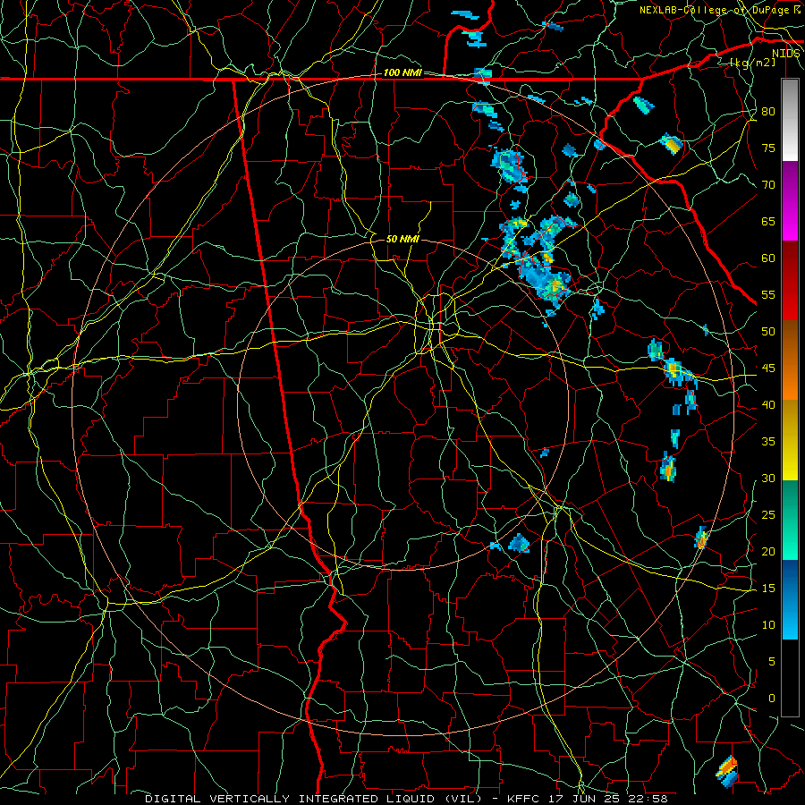Select the 20 value on the scale
The width and height of the screenshot is (805, 805).
768,551
